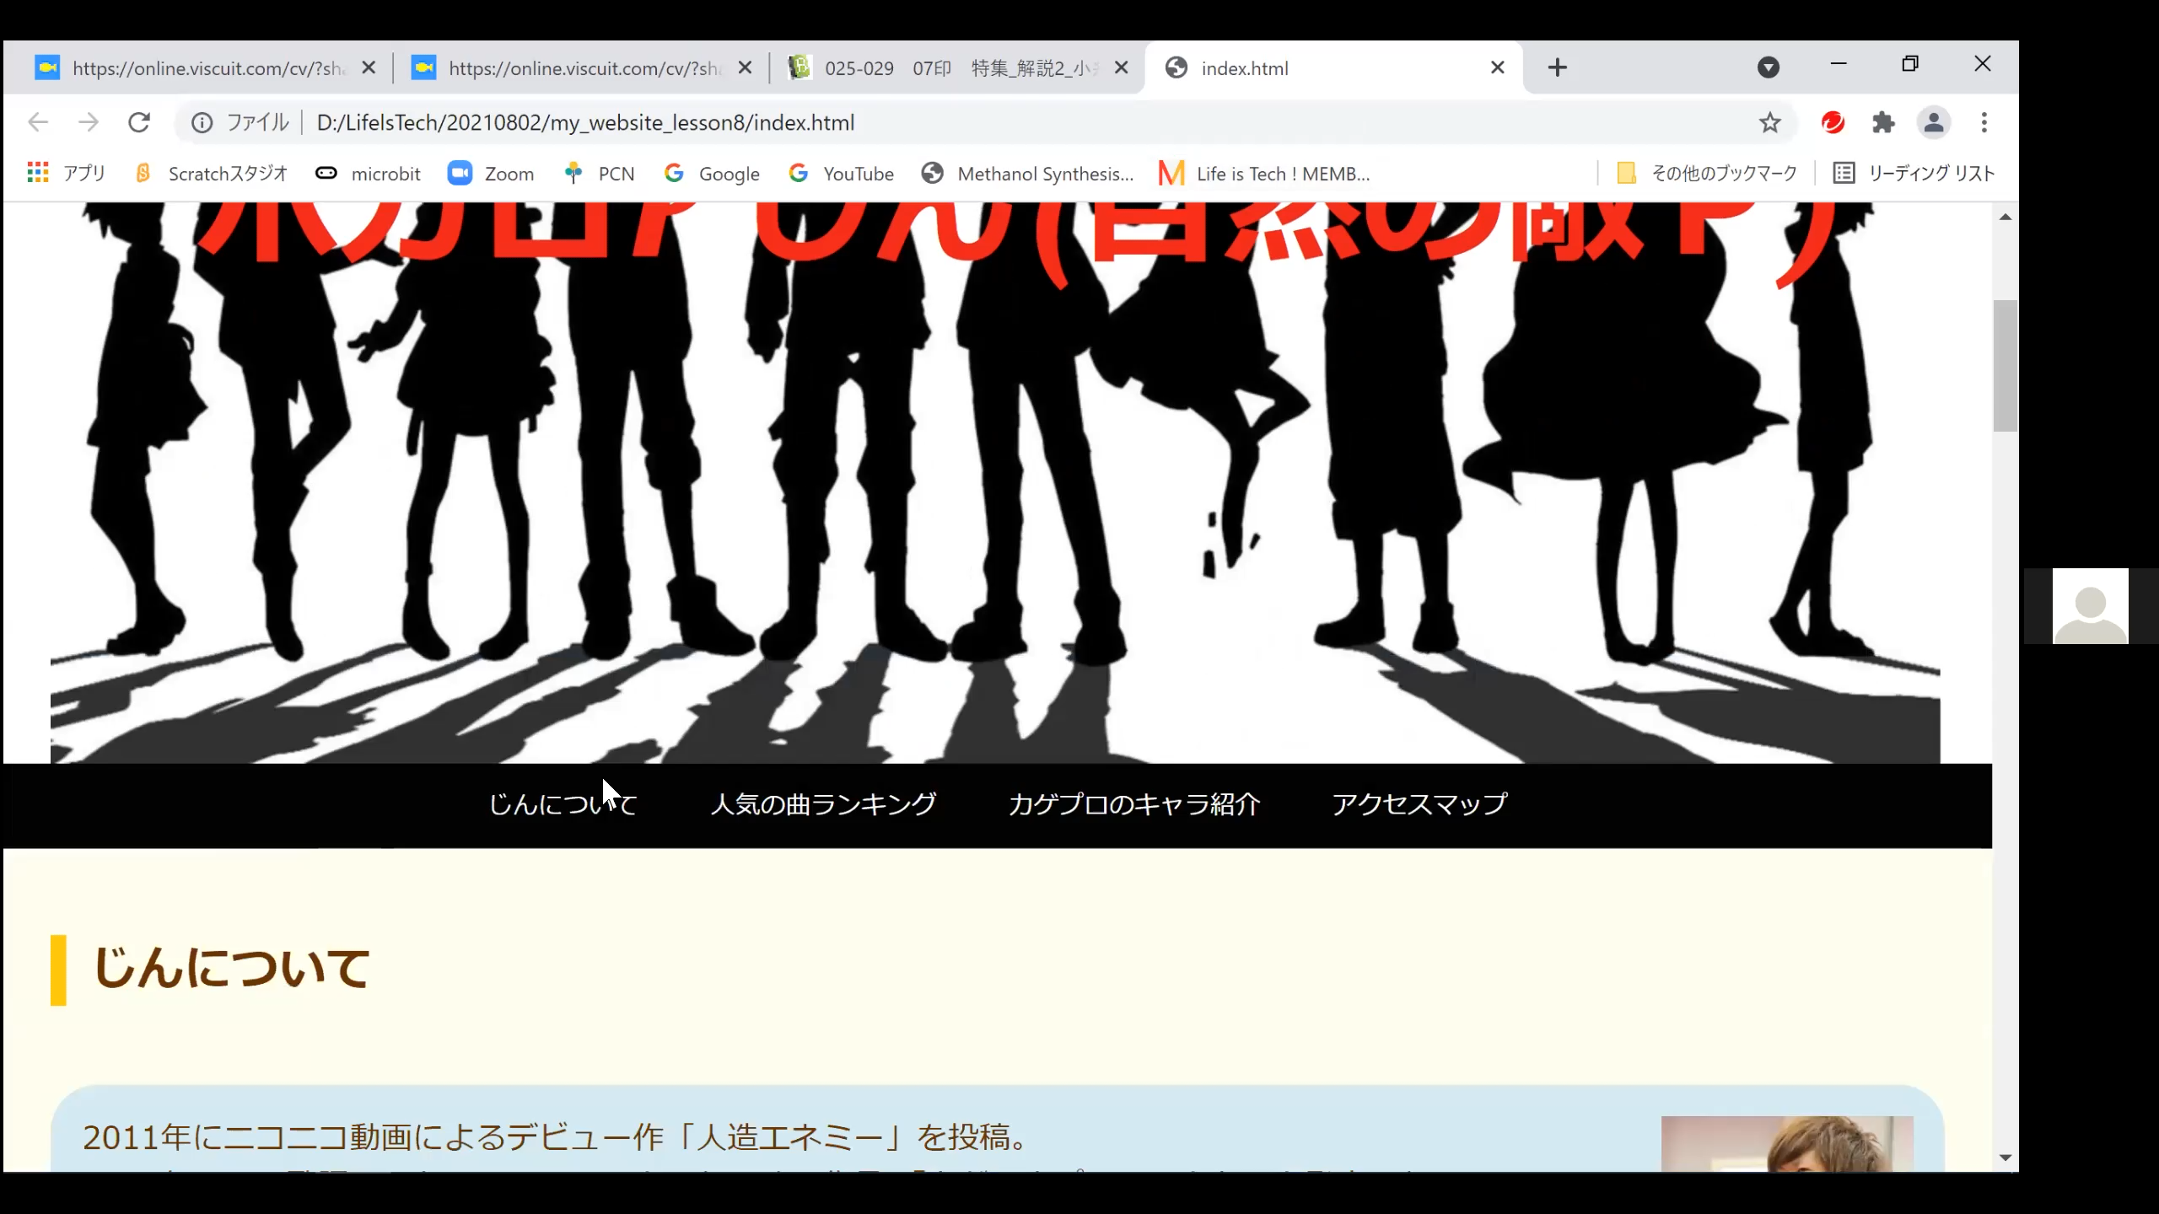The height and width of the screenshot is (1214, 2159).
Task: Click the じんについて navigation link
Action: click(x=563, y=804)
